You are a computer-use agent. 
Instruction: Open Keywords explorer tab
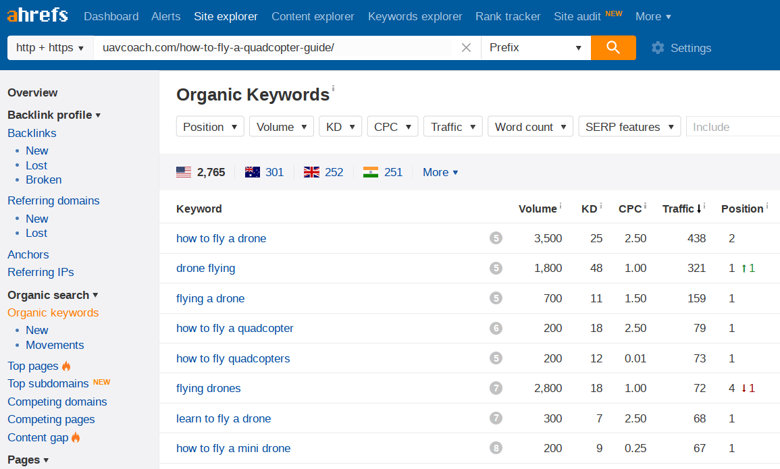click(x=415, y=16)
